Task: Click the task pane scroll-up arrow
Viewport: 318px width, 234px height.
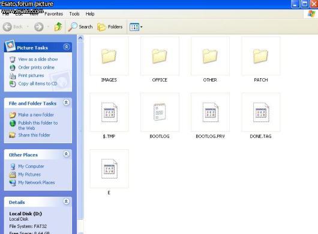Action: [80, 38]
